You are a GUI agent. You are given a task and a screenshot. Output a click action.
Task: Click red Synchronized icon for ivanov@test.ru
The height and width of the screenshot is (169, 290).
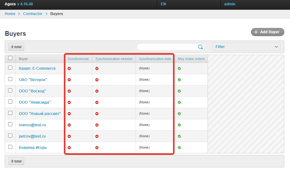pyautogui.click(x=69, y=125)
